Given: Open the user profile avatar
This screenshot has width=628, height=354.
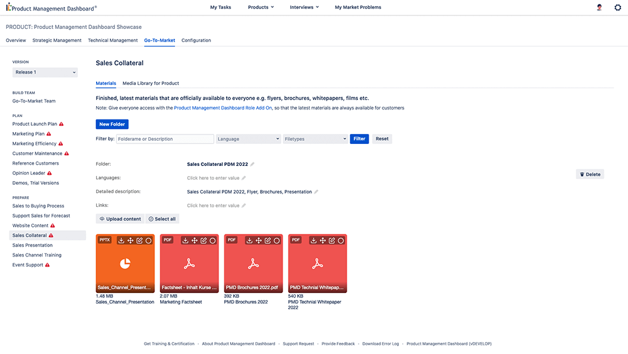Looking at the screenshot, I should 599,7.
